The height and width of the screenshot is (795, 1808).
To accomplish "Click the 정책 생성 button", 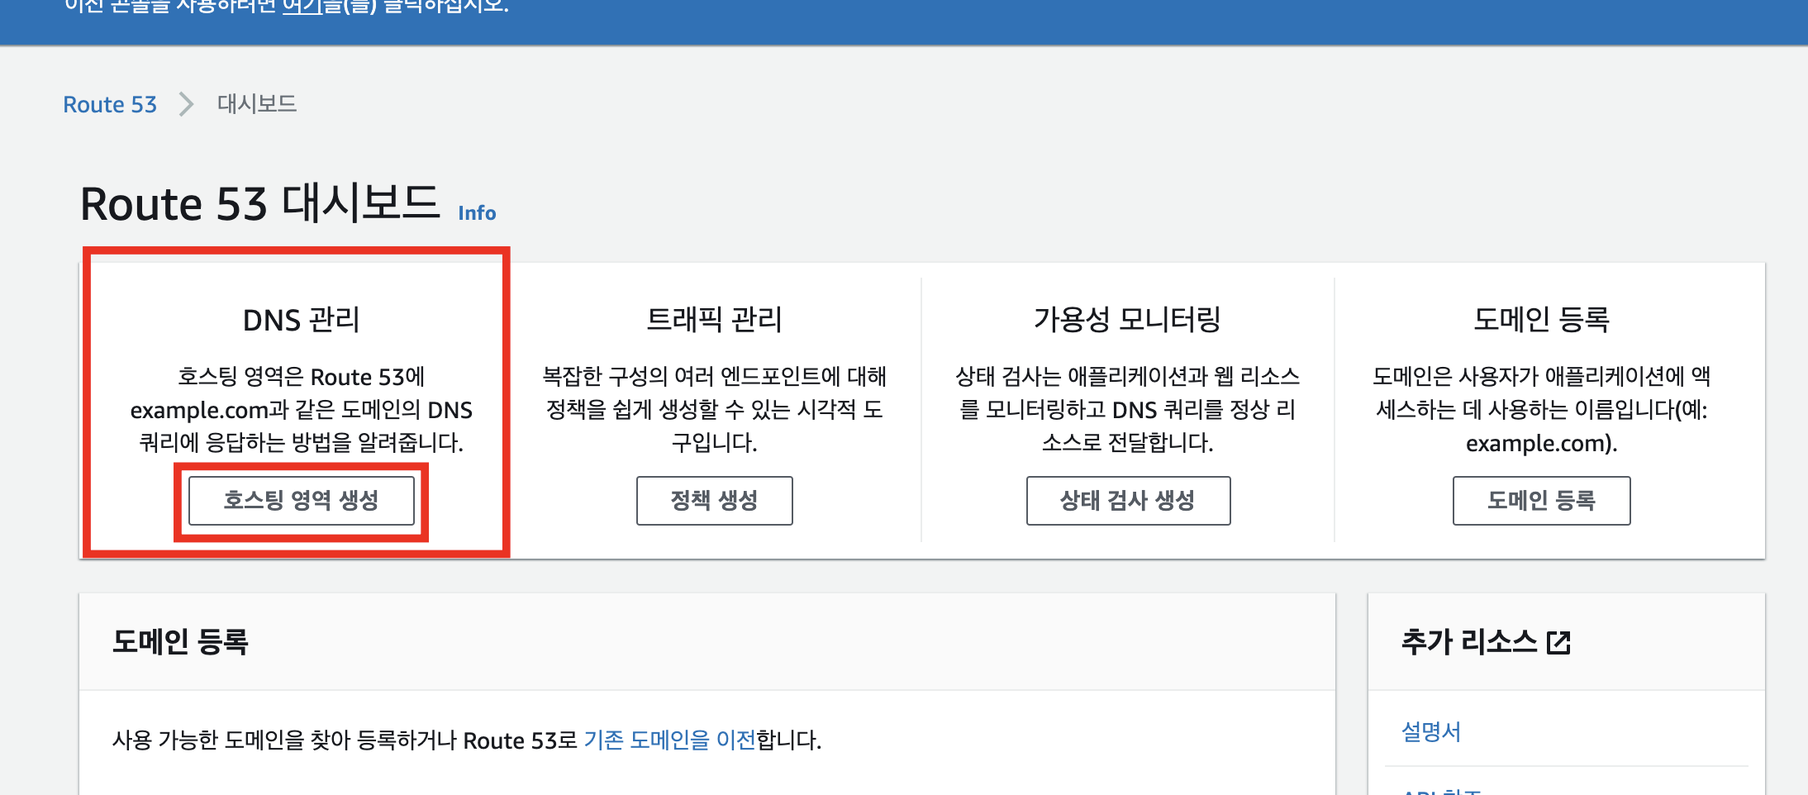I will [715, 501].
